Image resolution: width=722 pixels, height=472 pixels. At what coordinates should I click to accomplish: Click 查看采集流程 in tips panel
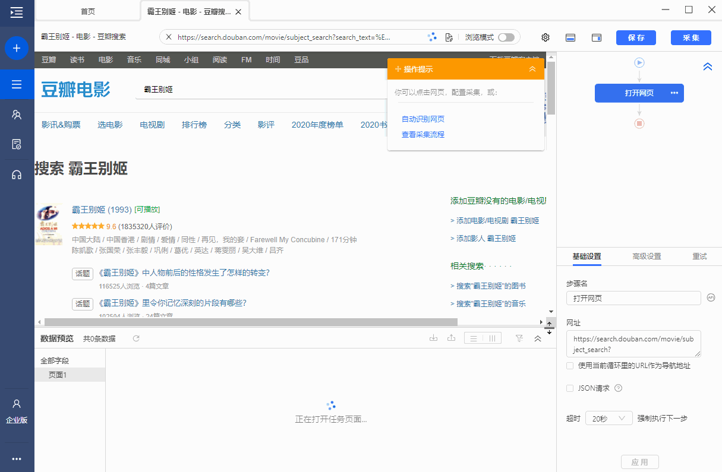point(423,135)
